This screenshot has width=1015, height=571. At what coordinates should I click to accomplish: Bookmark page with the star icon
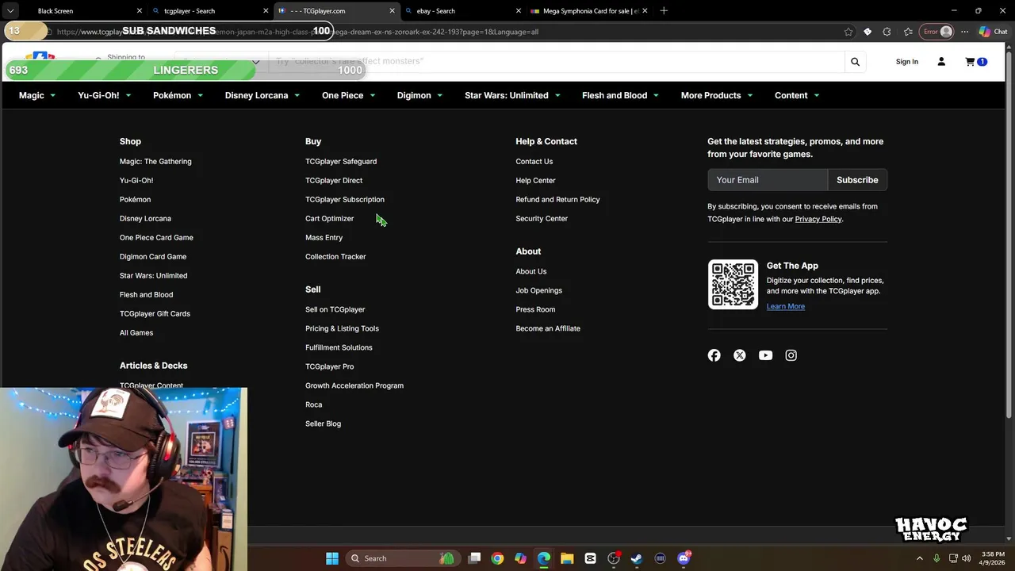pos(848,32)
